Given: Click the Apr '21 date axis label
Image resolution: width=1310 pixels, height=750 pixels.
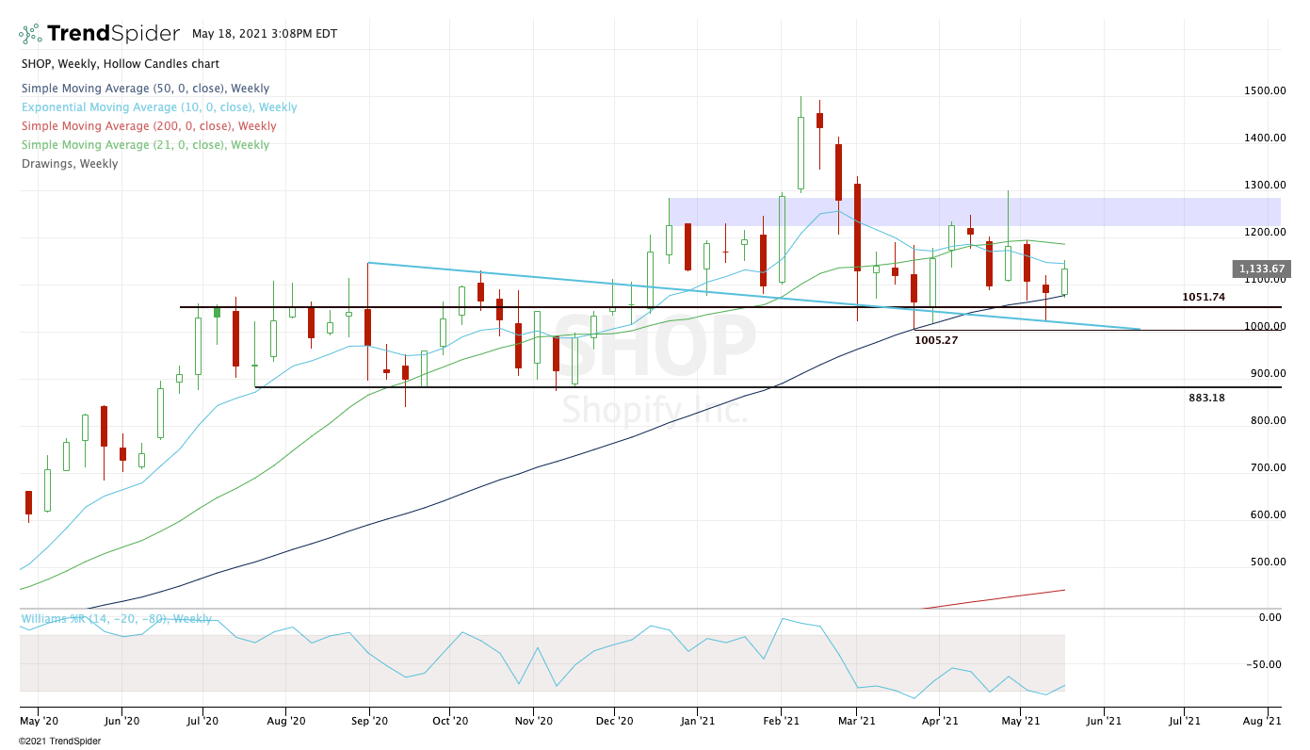Looking at the screenshot, I should pyautogui.click(x=939, y=722).
